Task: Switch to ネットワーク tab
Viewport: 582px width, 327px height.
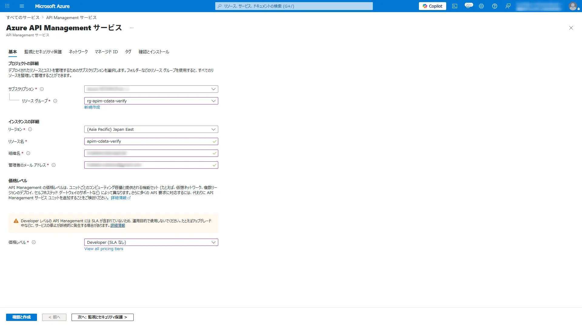Action: point(78,52)
